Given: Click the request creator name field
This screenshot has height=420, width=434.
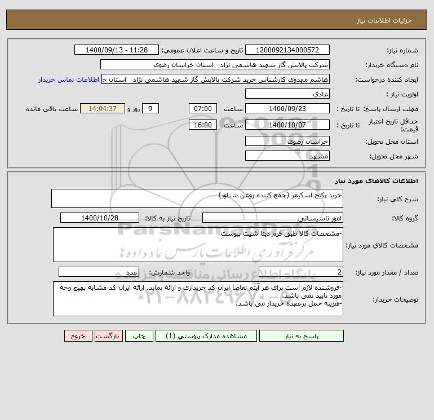Looking at the screenshot, I should (x=215, y=79).
